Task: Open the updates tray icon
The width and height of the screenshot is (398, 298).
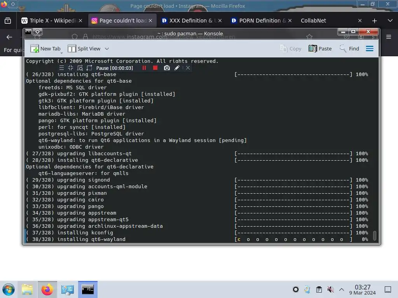Action: (307, 289)
